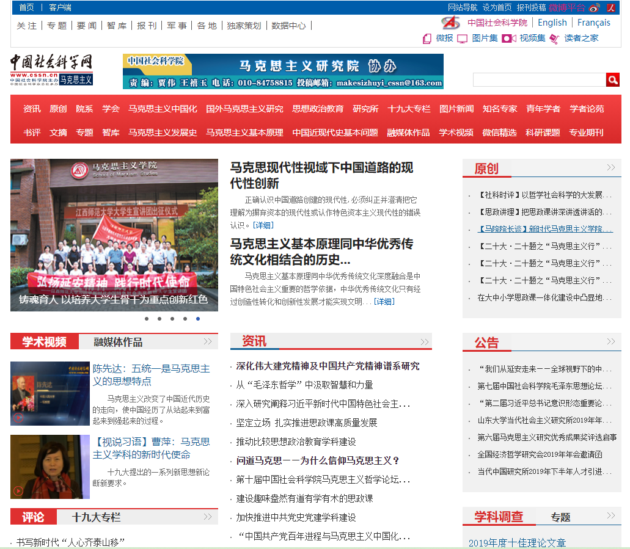Screen dimensions: 630x549
Task: Open 全国经济哲学研究会2019年年会邀请函 notice
Action: pyautogui.click(x=540, y=454)
